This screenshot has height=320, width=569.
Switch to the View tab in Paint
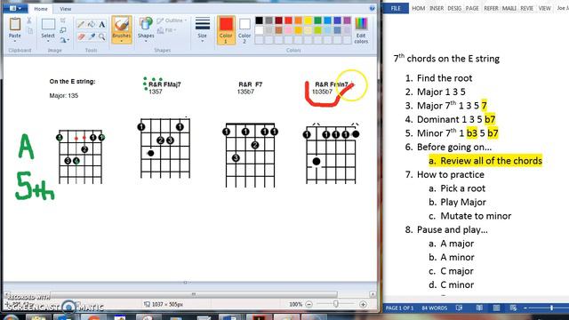pyautogui.click(x=65, y=9)
